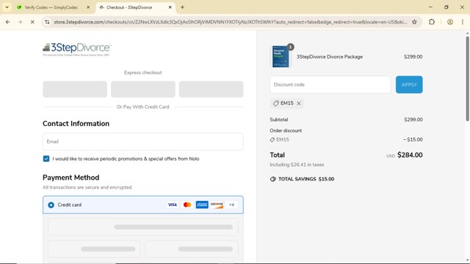
Task: Select the Checkout 3StepDivorce tab
Action: tap(135, 7)
